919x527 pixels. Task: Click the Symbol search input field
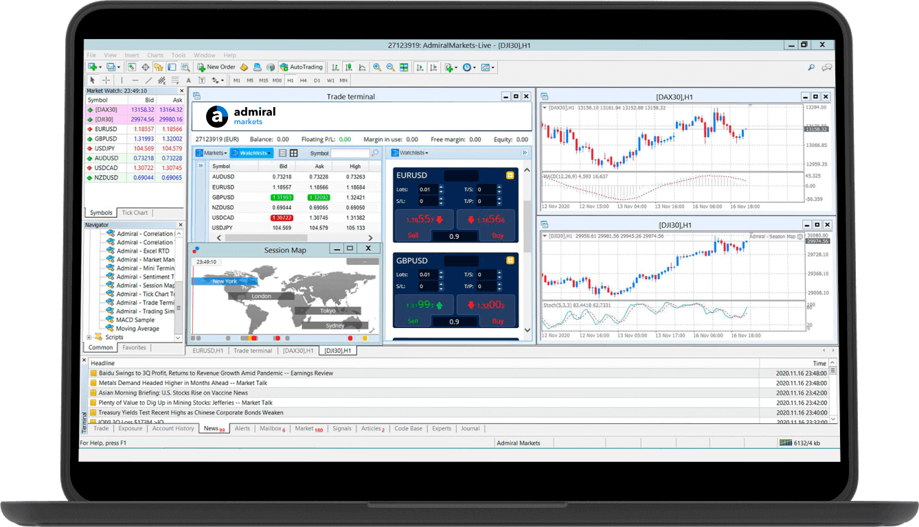click(x=350, y=153)
